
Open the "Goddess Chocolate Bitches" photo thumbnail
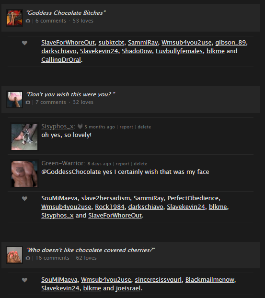click(14, 18)
